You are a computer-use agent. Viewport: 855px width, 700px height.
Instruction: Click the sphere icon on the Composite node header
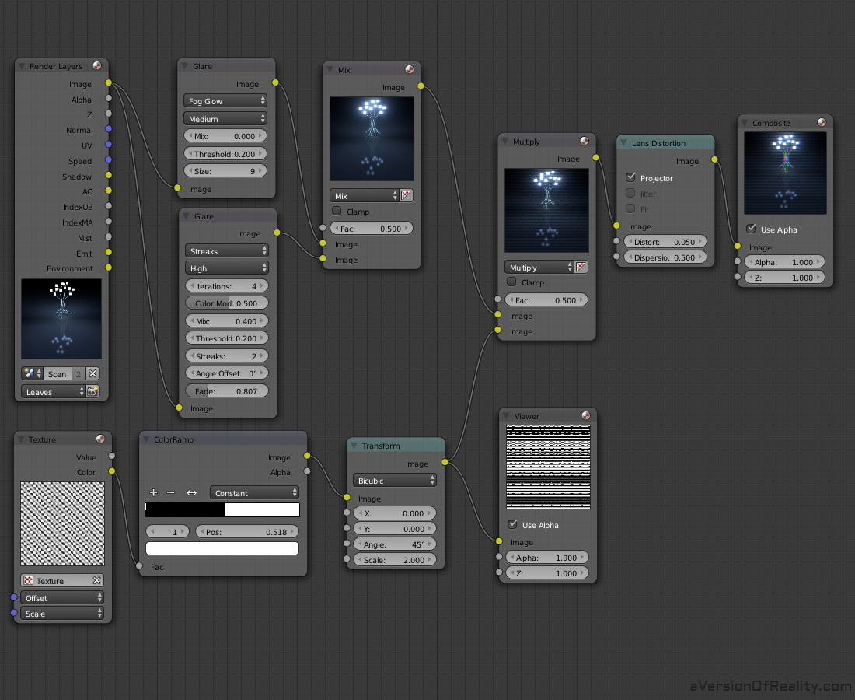click(x=822, y=122)
